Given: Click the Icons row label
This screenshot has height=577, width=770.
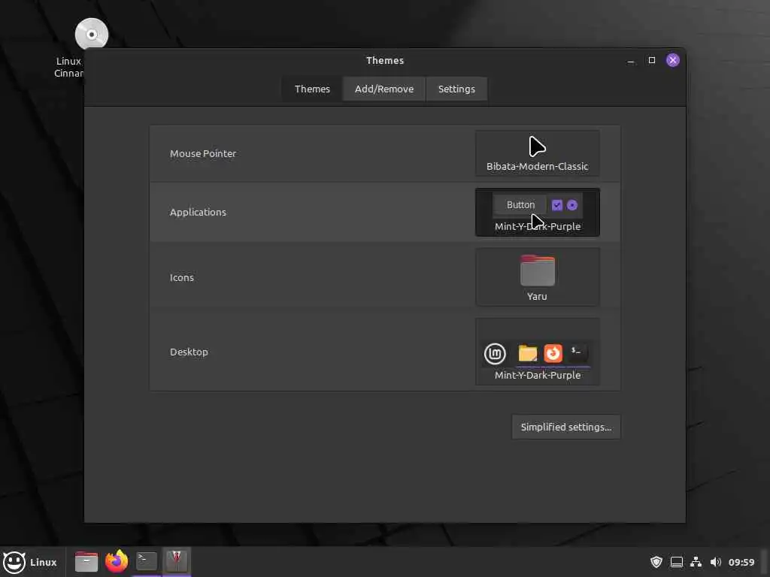Looking at the screenshot, I should pyautogui.click(x=182, y=278).
